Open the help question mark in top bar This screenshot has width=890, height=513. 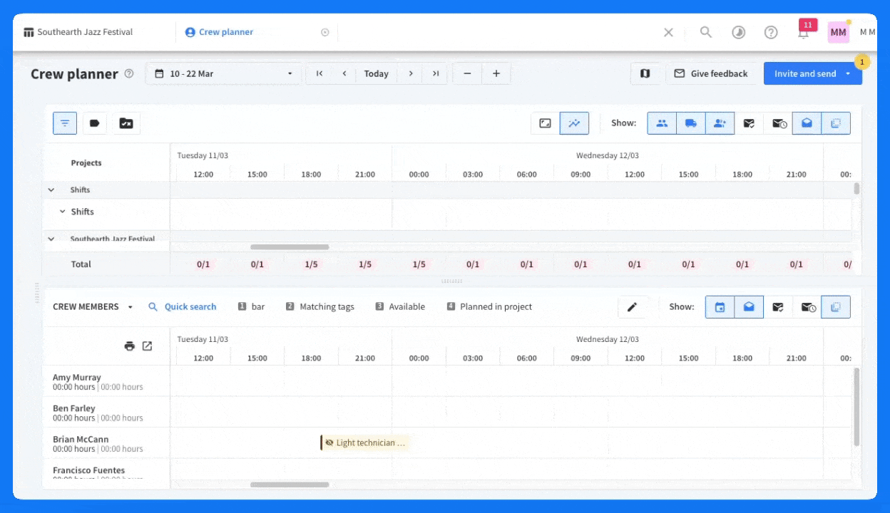coord(771,32)
